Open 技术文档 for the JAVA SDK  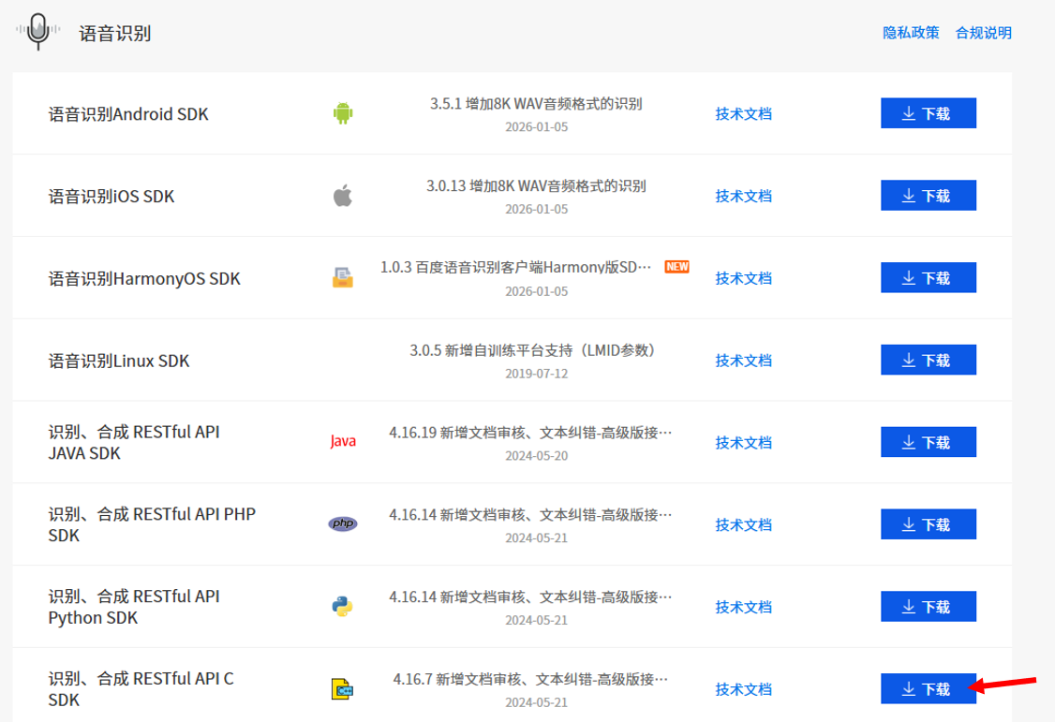point(744,442)
